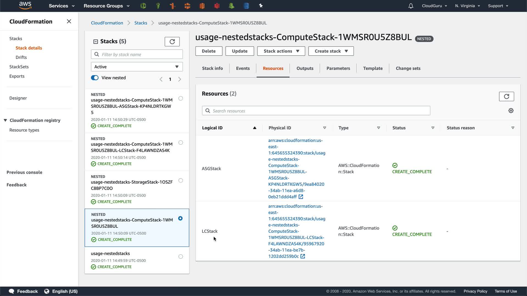Close the CloudFormation side panel
This screenshot has width=527, height=296.
pos(69,21)
